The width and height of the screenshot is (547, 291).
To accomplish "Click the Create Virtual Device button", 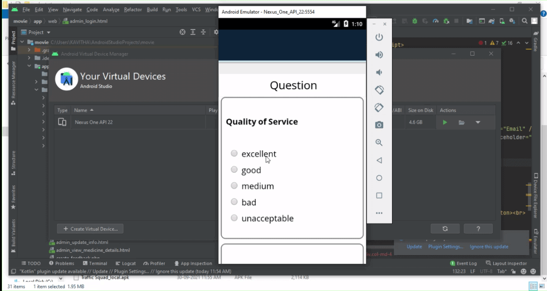I will click(x=90, y=228).
